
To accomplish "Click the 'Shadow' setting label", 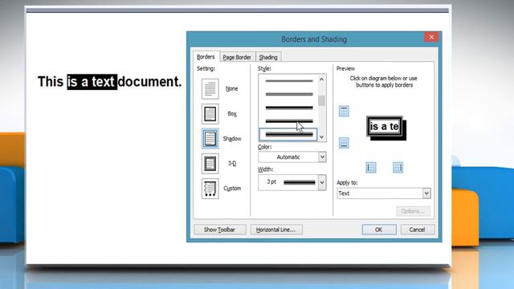I will (232, 139).
